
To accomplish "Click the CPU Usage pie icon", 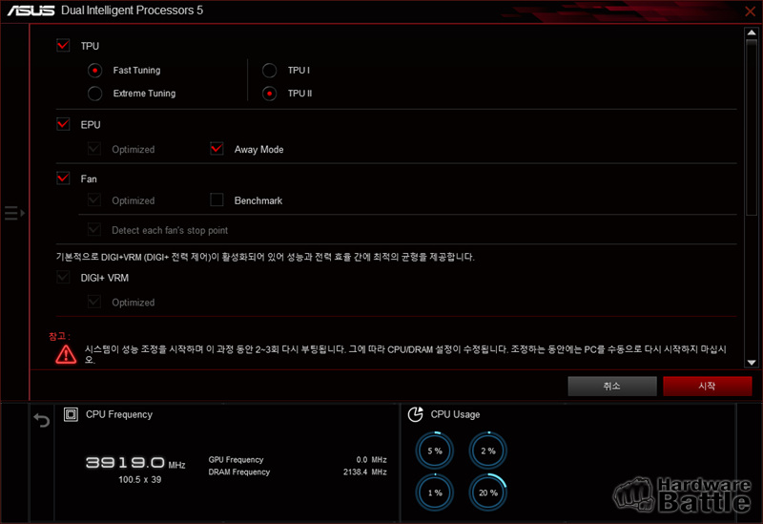I will point(415,414).
